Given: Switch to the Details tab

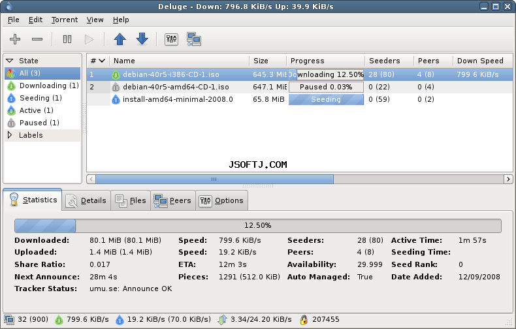Looking at the screenshot, I should point(86,200).
